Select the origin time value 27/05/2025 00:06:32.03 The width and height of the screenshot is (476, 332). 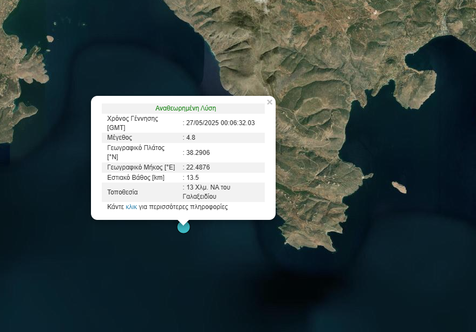click(220, 123)
